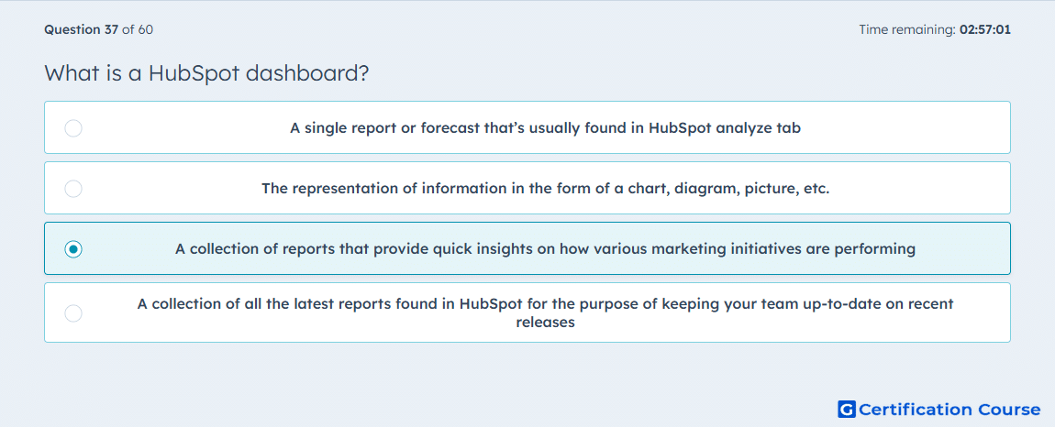1055x427 pixels.
Task: Toggle the selected radio for marketing initiatives answer
Action: pos(73,249)
